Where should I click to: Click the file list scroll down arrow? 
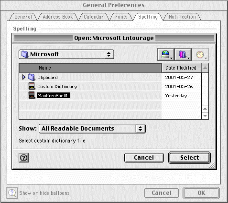[x=205, y=116]
